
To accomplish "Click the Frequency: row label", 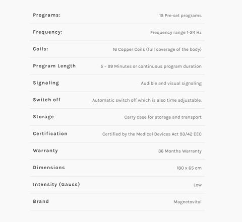I will click(47, 32).
